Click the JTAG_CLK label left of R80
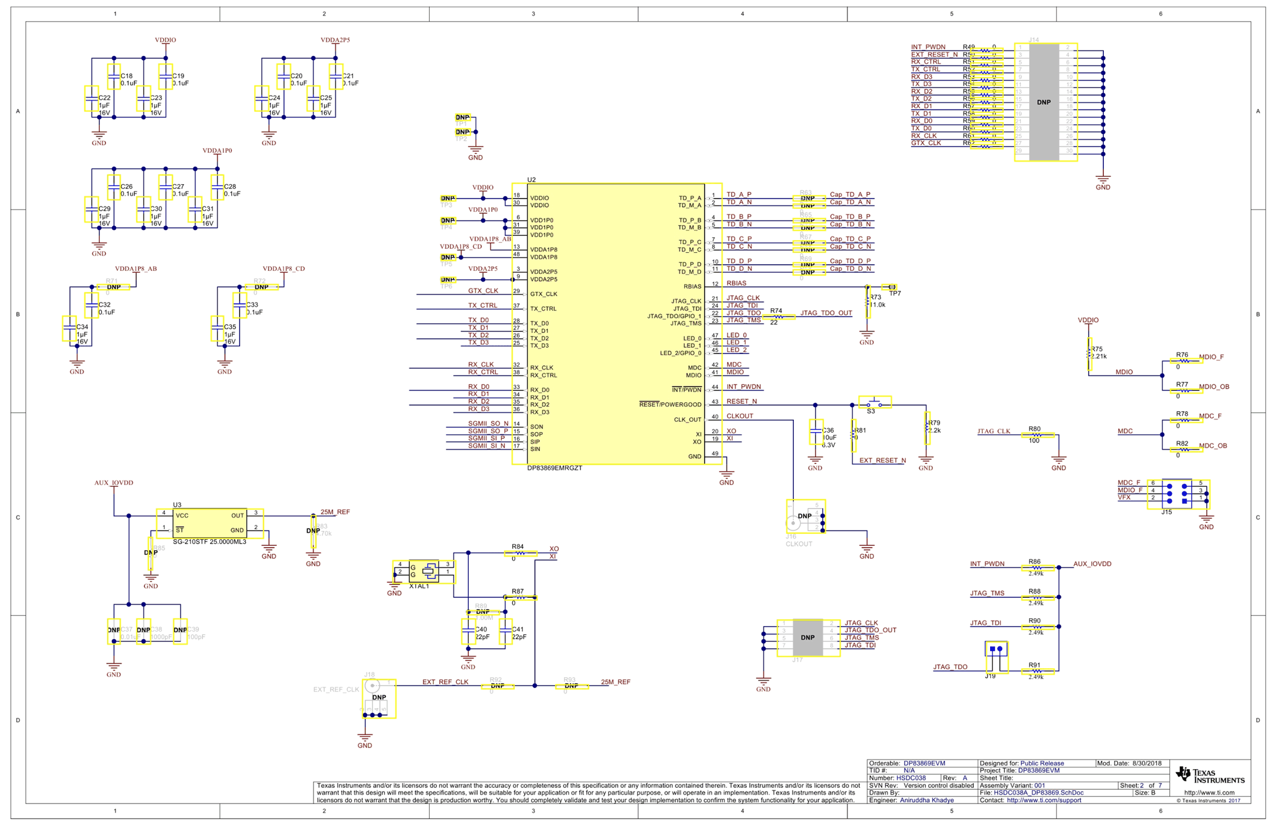The width and height of the screenshot is (1279, 827). [994, 431]
